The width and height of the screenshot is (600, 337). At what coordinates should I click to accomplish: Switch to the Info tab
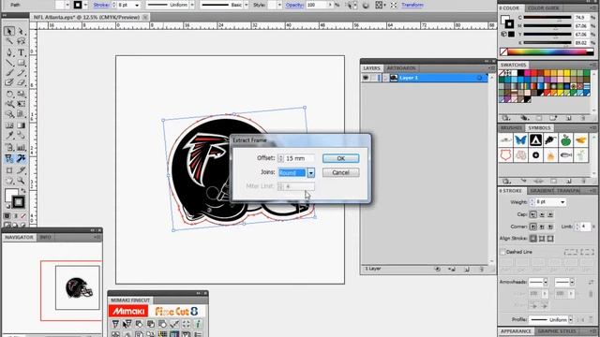point(45,237)
